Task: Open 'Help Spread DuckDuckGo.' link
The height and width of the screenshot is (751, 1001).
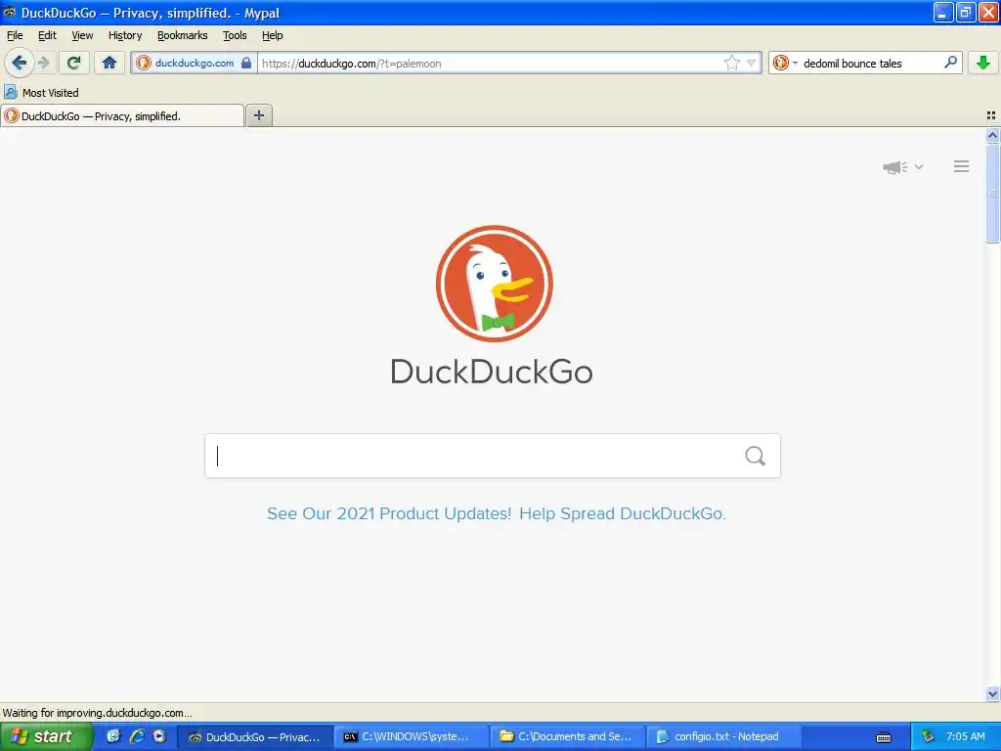Action: (623, 513)
